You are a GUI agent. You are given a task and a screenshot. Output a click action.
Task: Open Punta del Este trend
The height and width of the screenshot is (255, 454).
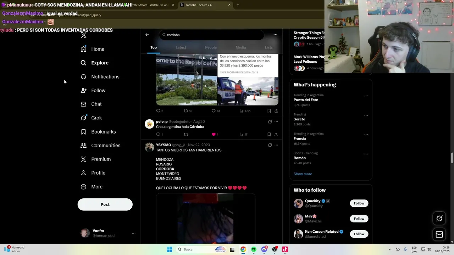306,100
